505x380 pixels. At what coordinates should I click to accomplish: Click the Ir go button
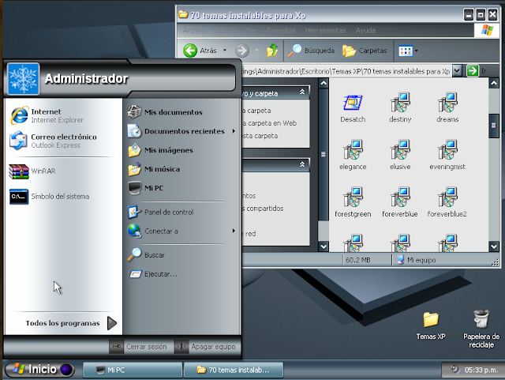(x=477, y=70)
